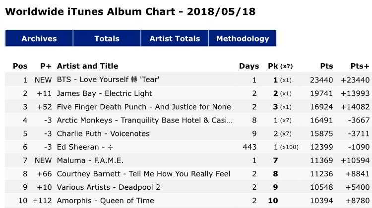Open the Artist Totals tab
This screenshot has width=372, height=208.
click(175, 39)
